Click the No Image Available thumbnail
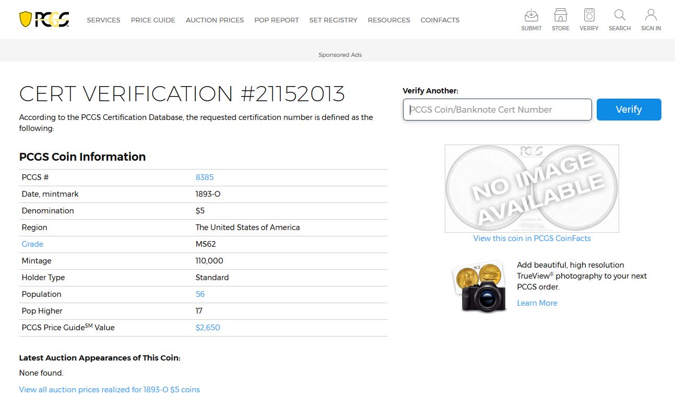The height and width of the screenshot is (408, 675). [532, 188]
